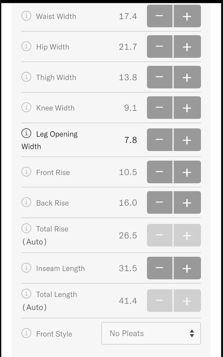Image resolution: width=223 pixels, height=357 pixels.
Task: Click Thigh Width info icon
Action: (26, 77)
